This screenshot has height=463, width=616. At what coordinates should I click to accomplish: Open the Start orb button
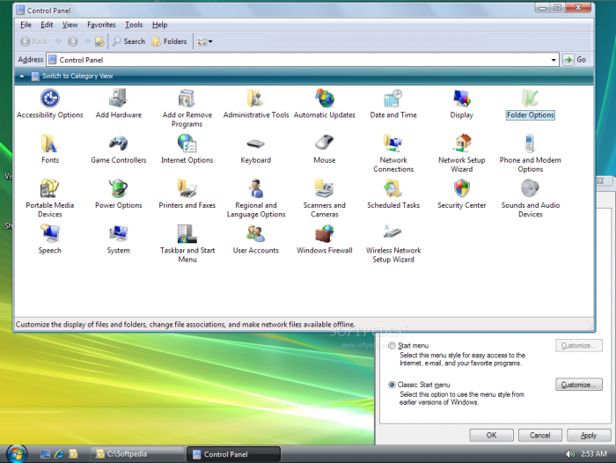17,454
